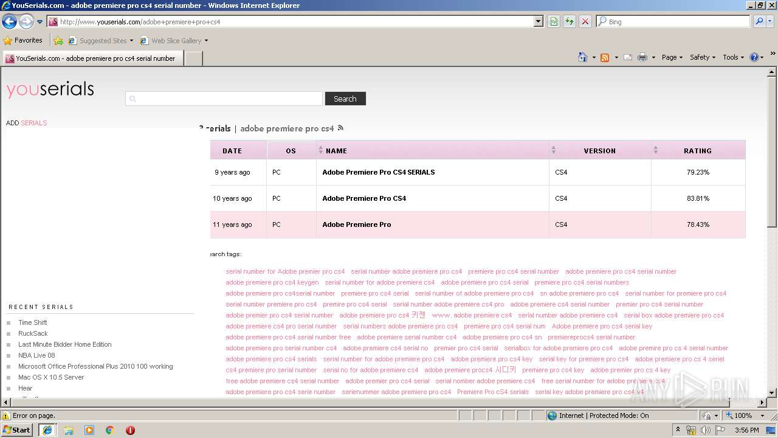
Task: Open Windows Explorer folder in taskbar
Action: (69, 430)
